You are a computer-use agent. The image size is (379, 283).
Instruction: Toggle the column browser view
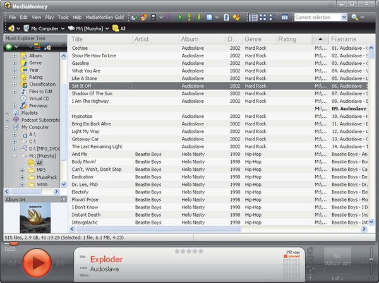click(x=284, y=17)
